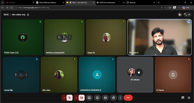Select the FOSS Club CCE tile

point(23,37)
